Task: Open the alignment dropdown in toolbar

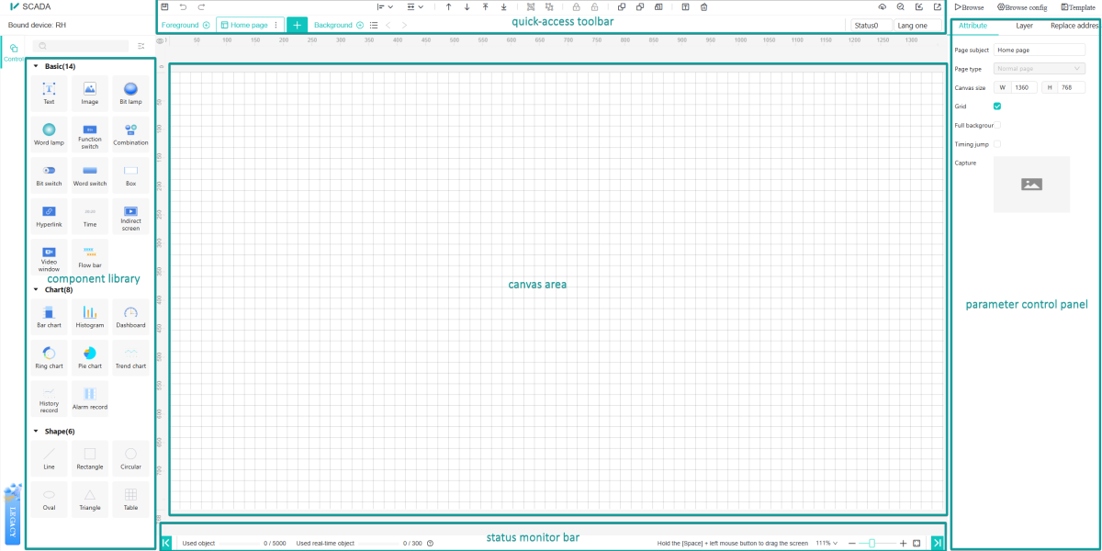Action: click(x=385, y=6)
